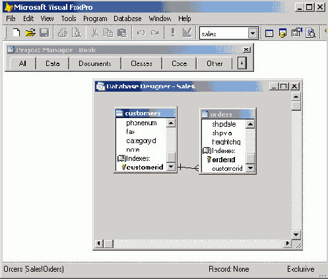This screenshot has width=328, height=279.
Task: Click the Project Manager title bar icon
Action: click(x=11, y=49)
